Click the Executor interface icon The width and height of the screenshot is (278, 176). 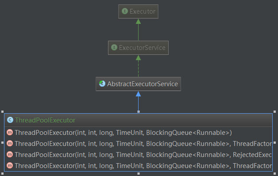click(125, 11)
